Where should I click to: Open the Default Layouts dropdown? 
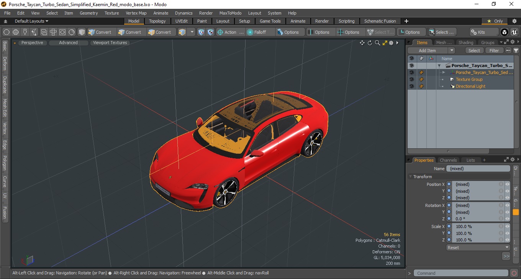(31, 21)
